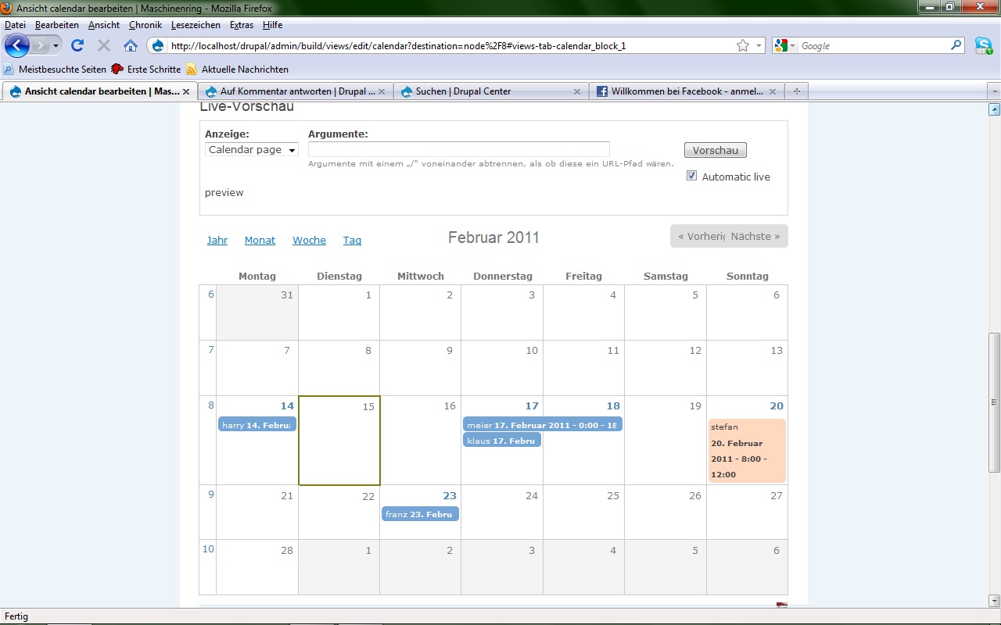Screen dimensions: 1001x625
Task: Bookmark this page with the star icon
Action: 742,45
